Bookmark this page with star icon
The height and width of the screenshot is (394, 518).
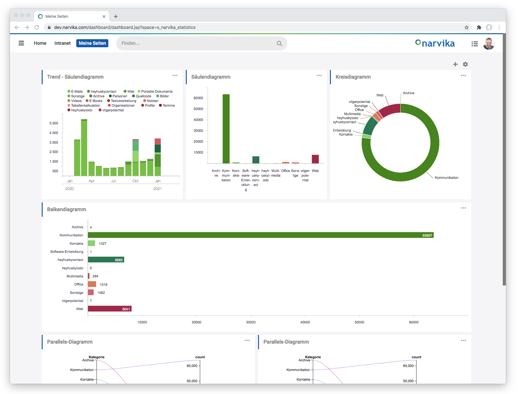466,27
